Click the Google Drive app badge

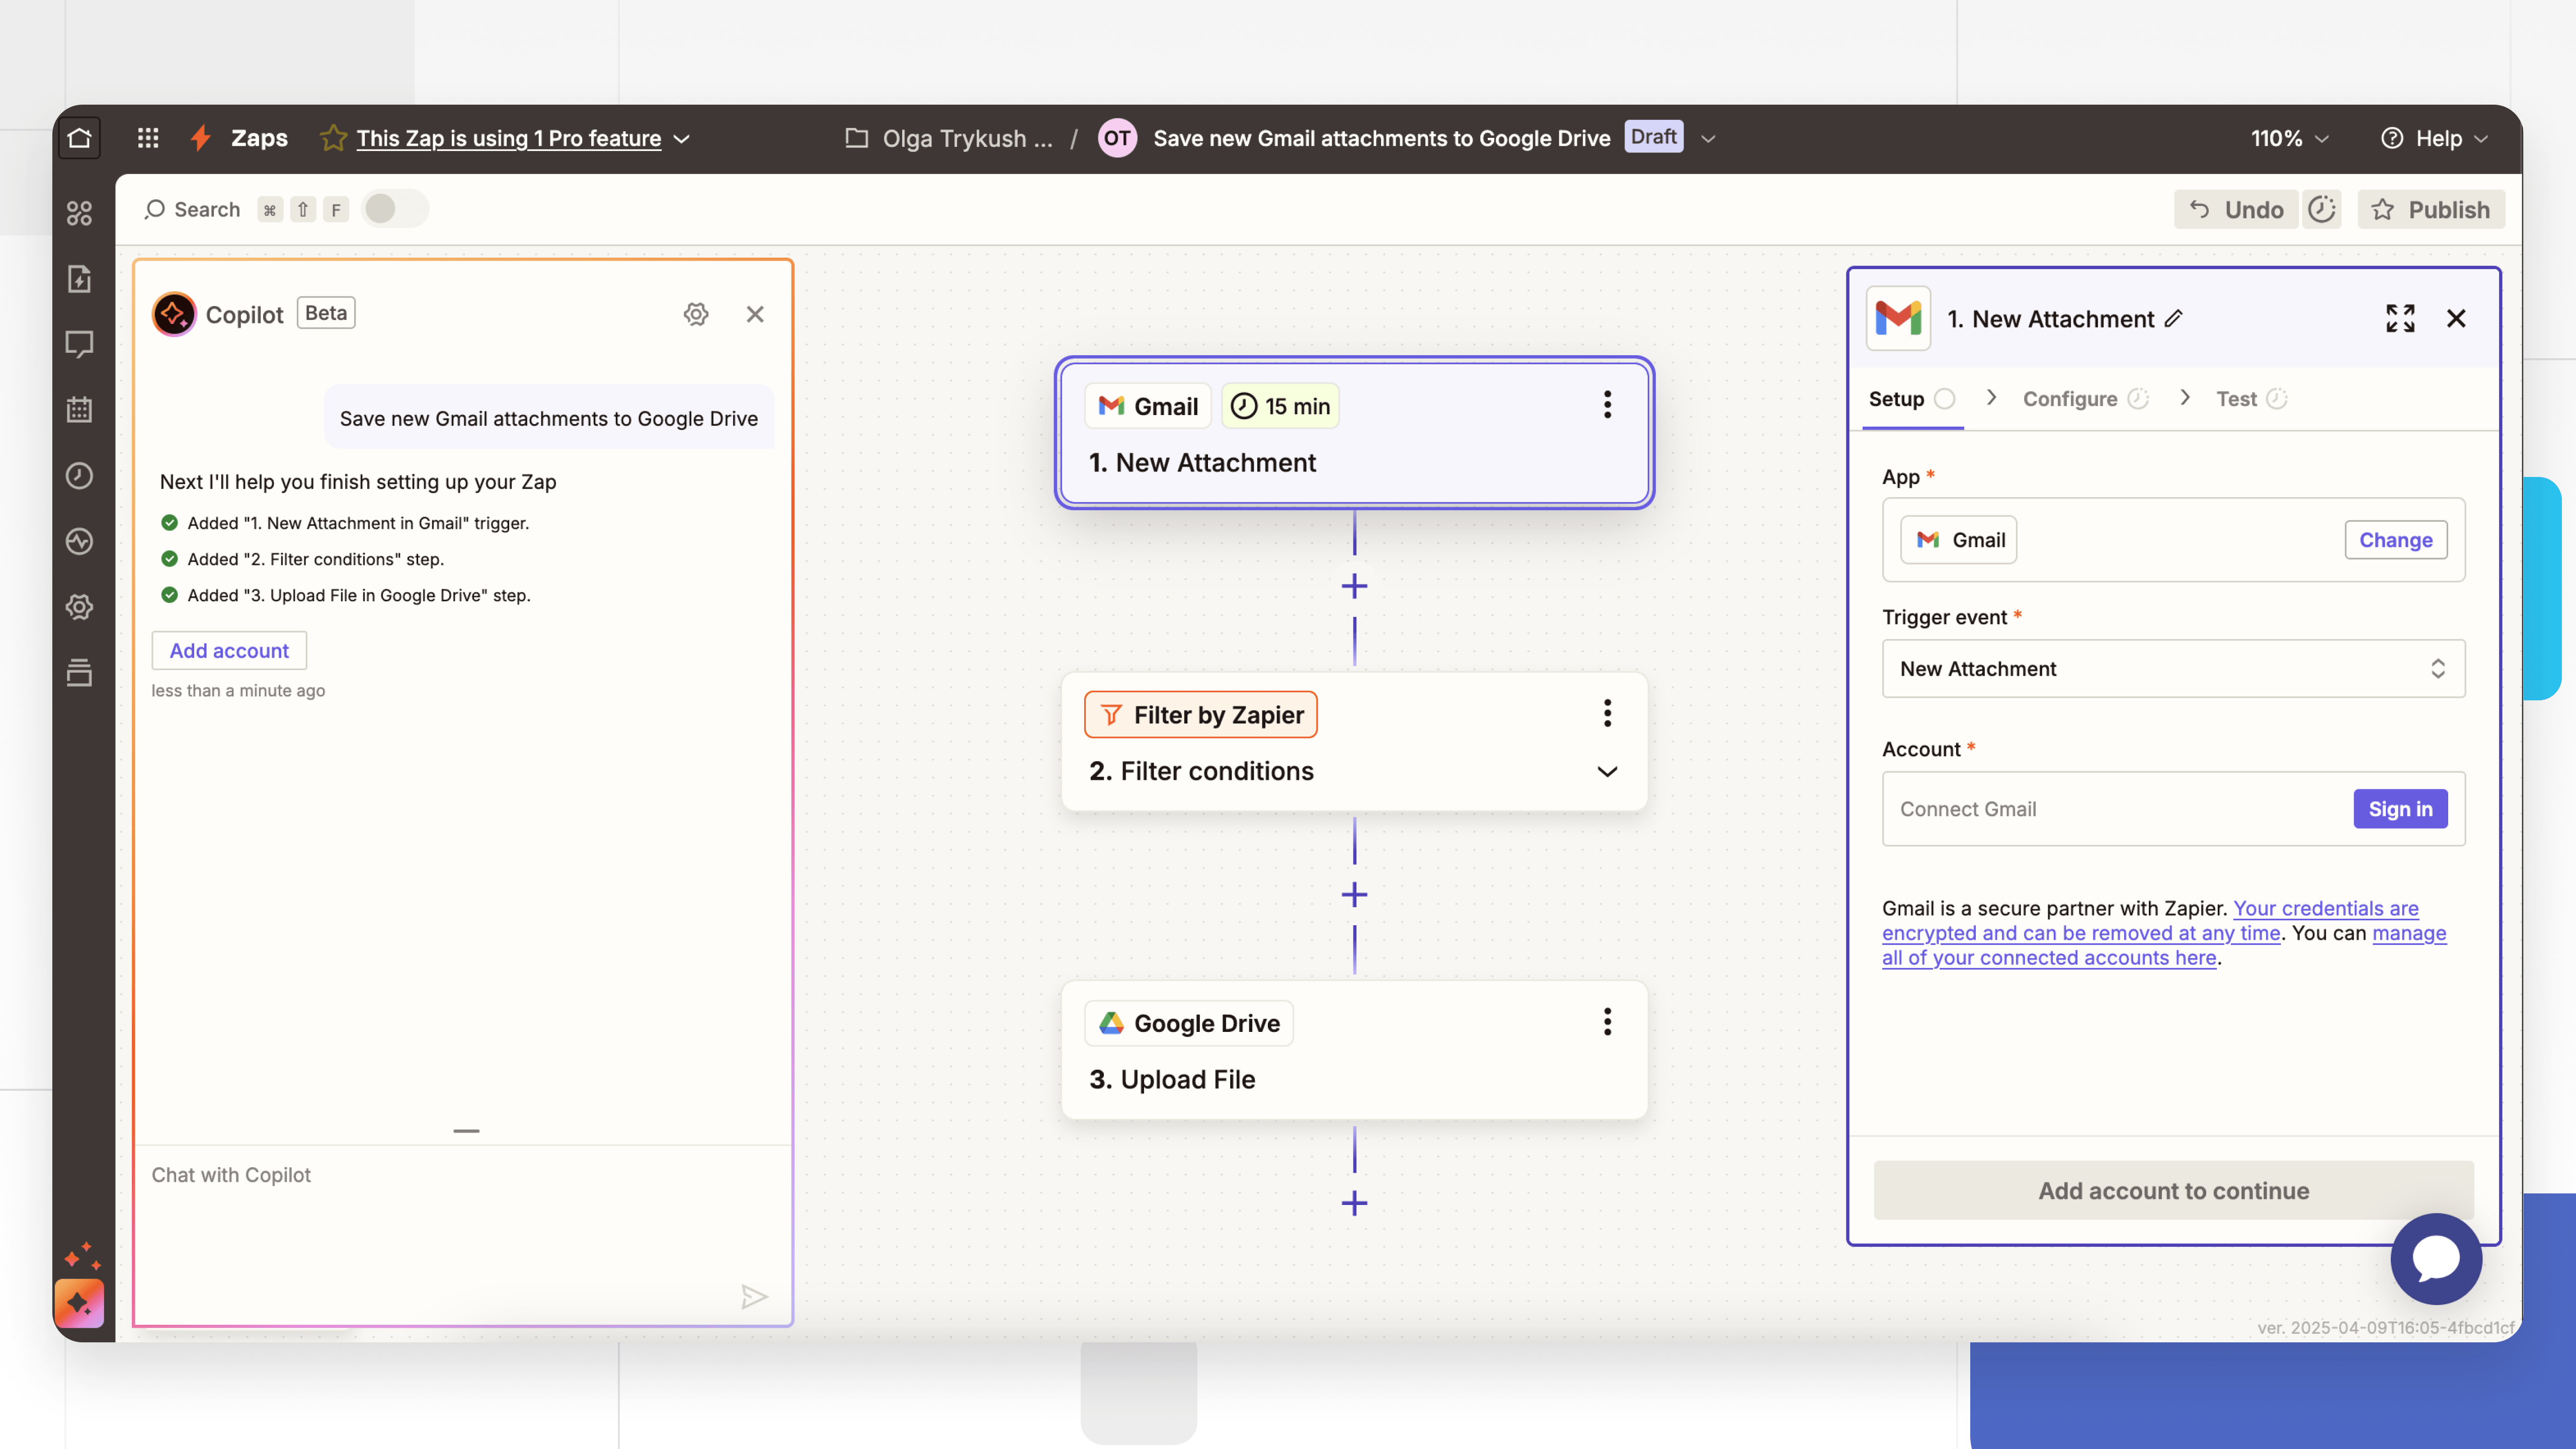click(x=1189, y=1023)
